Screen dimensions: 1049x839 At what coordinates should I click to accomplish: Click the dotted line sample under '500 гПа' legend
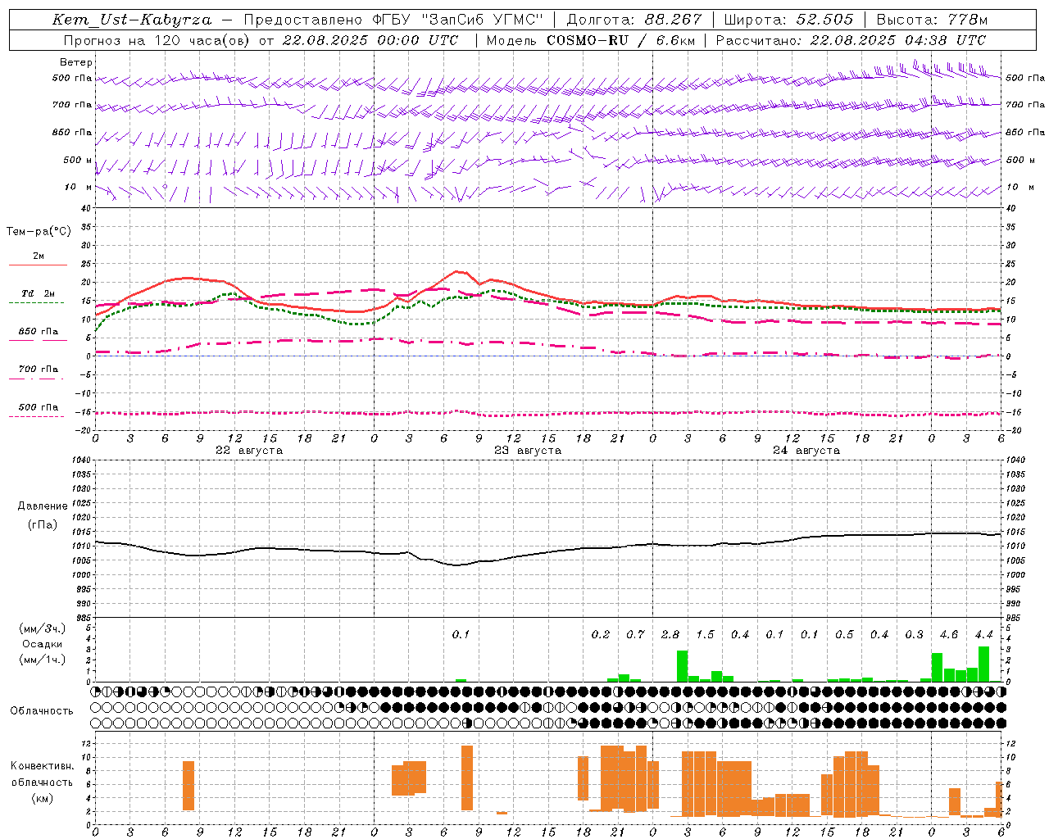point(37,416)
